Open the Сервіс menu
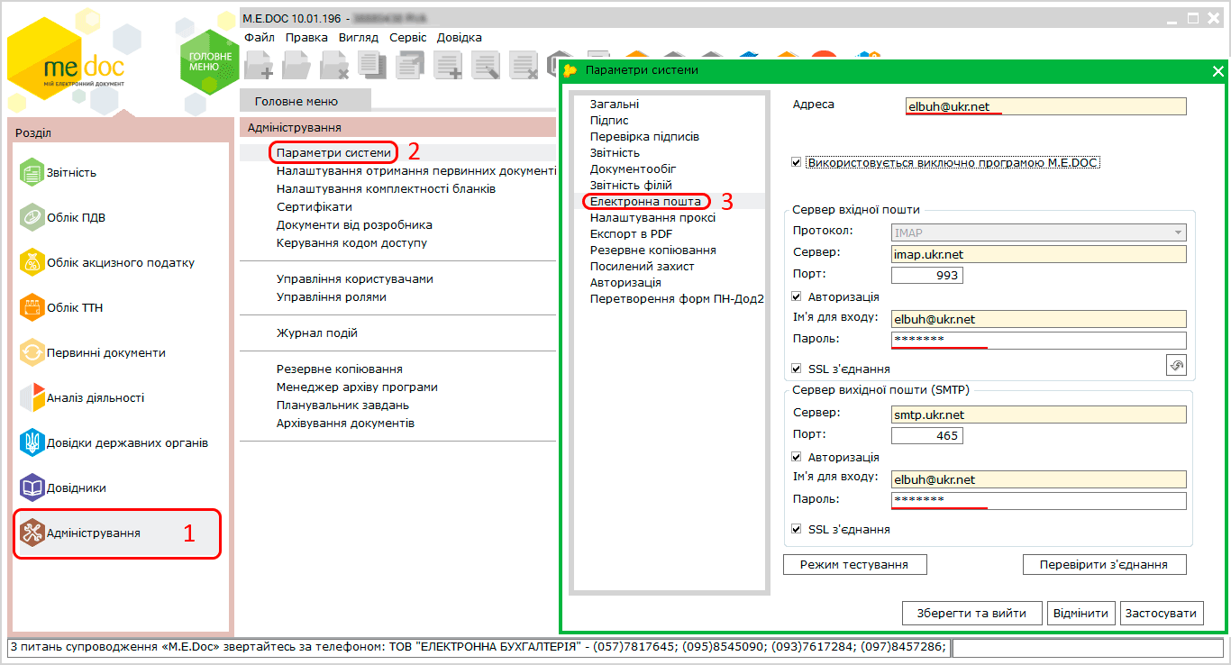1231x665 pixels. tap(408, 38)
